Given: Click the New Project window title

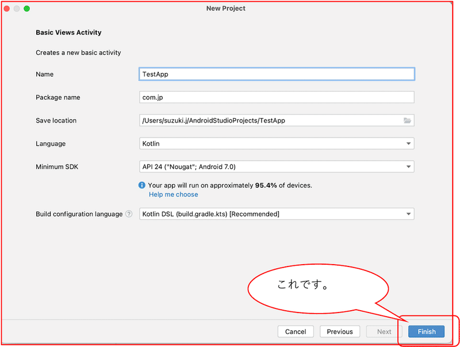Looking at the screenshot, I should point(226,8).
